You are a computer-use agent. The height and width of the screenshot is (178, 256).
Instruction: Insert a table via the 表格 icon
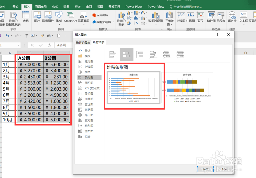coord(26,17)
